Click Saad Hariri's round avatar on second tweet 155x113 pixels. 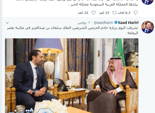[x=148, y=27]
